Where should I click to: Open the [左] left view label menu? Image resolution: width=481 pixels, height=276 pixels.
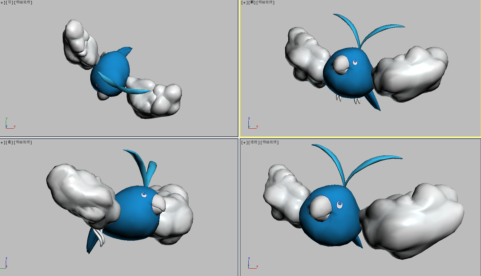[10, 142]
